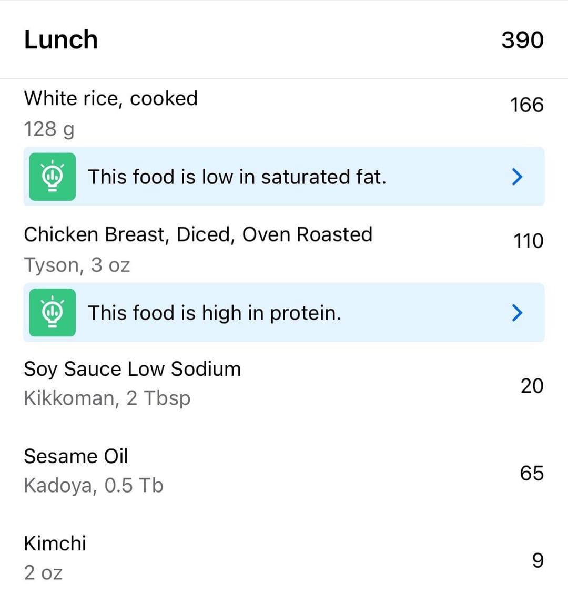Select the 110 calorie value for chicken breast

[529, 241]
